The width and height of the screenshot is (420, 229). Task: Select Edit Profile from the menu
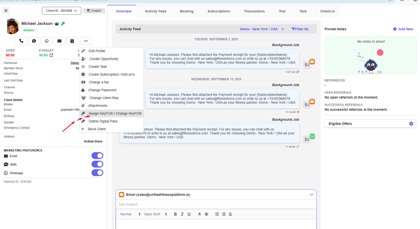(x=111, y=51)
